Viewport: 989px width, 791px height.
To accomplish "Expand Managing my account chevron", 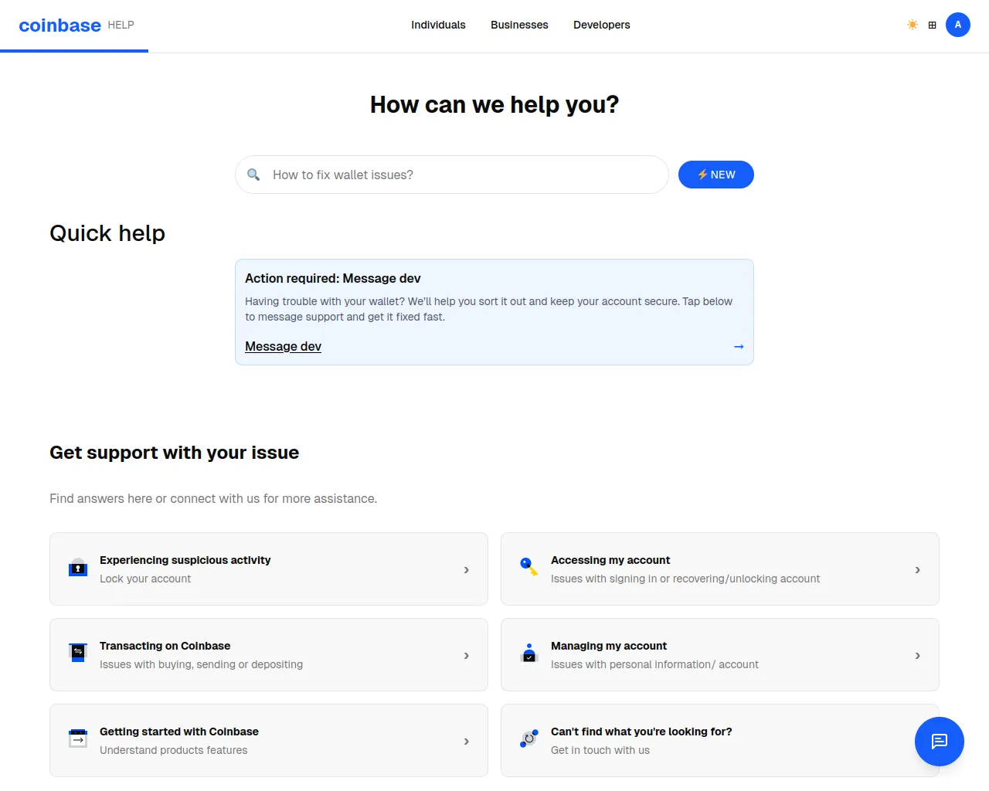I will pyautogui.click(x=917, y=655).
